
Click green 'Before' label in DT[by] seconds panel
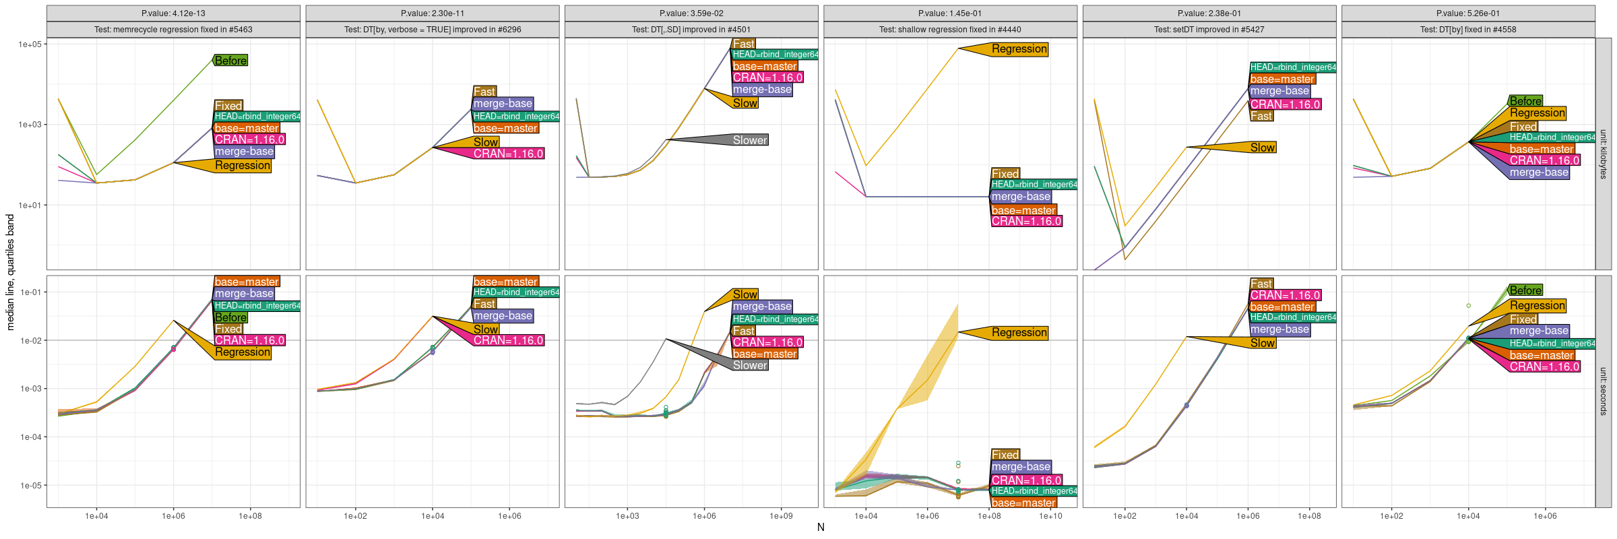coord(1526,290)
